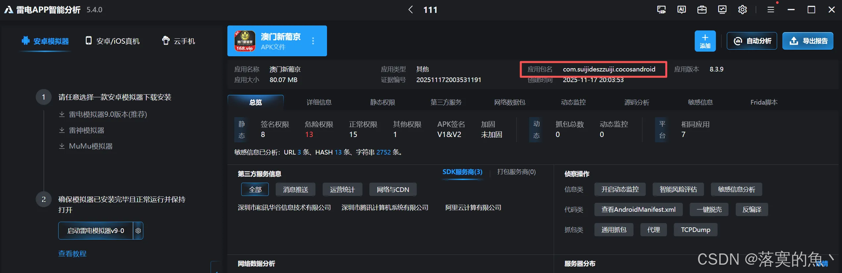Click 敏感信息分析 button
This screenshot has height=273, width=842.
(x=736, y=190)
